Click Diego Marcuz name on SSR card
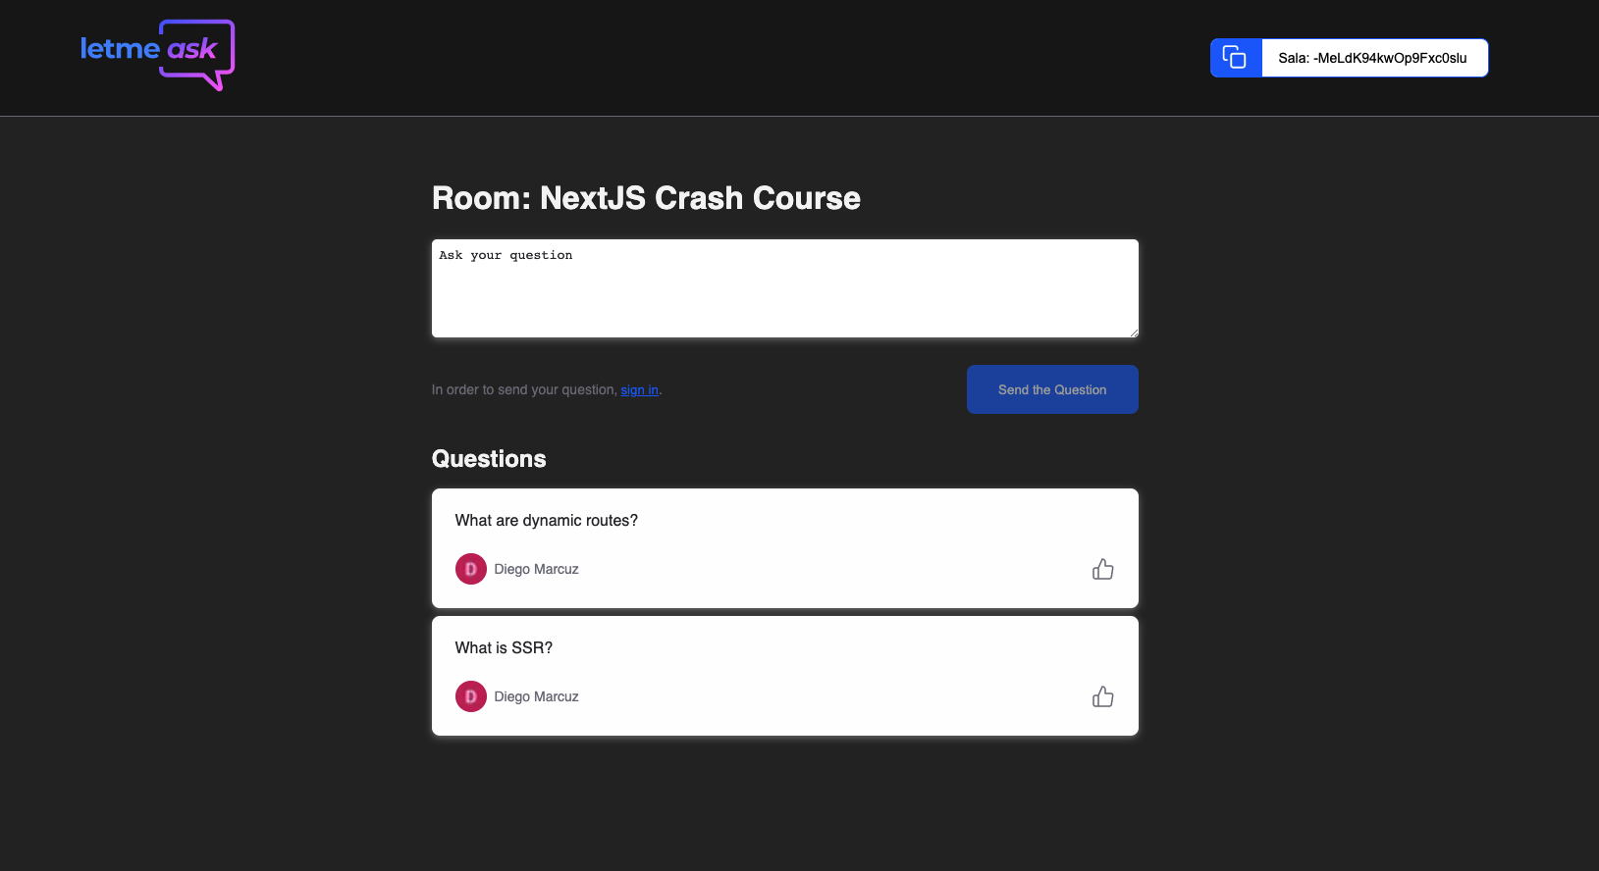1599x871 pixels. (x=536, y=696)
